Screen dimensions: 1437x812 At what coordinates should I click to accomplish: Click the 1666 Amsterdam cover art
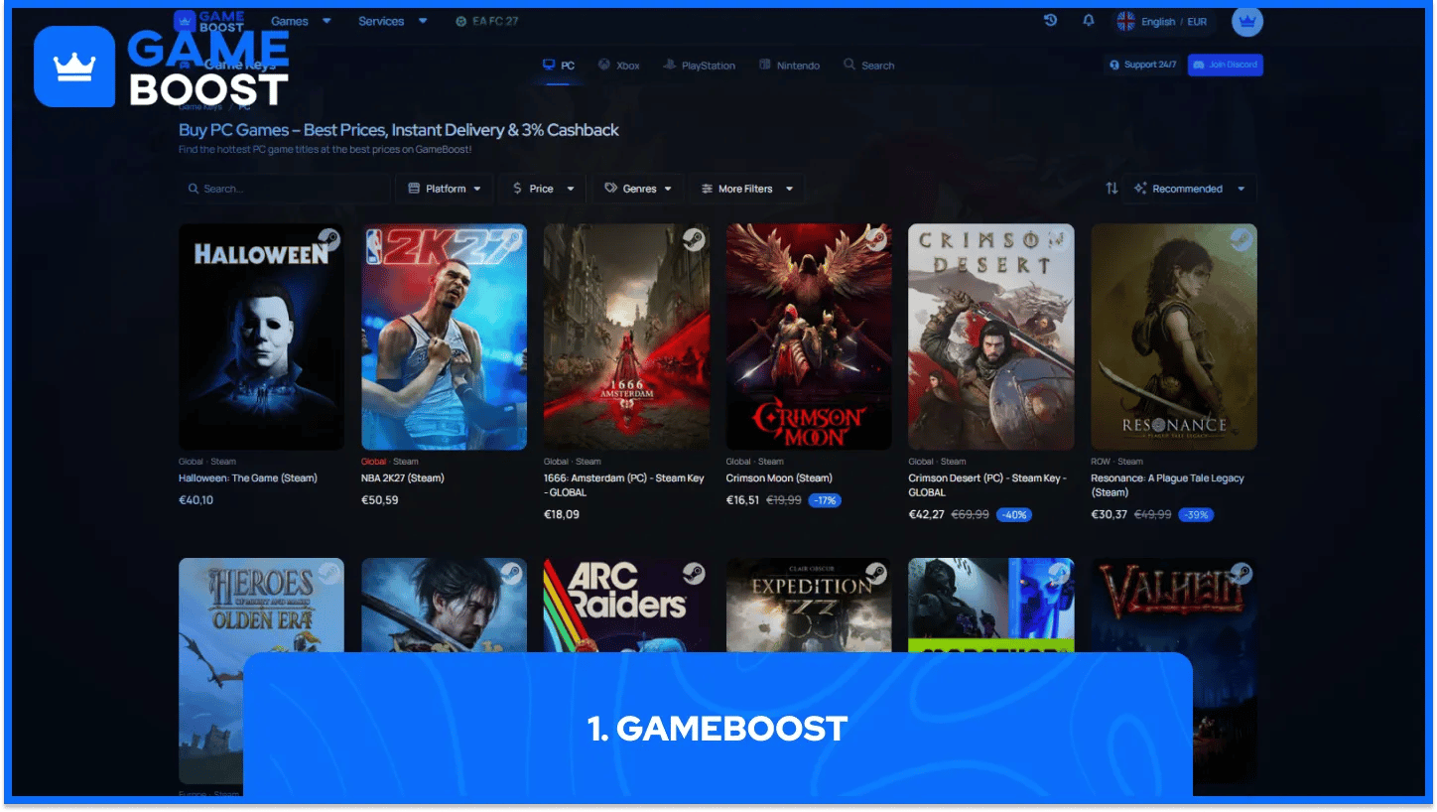click(x=626, y=337)
